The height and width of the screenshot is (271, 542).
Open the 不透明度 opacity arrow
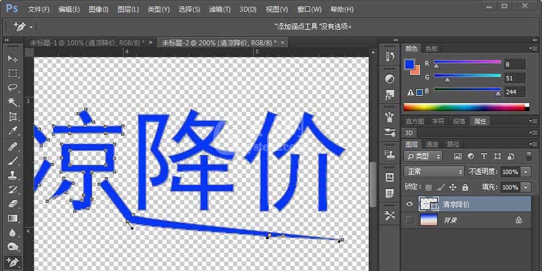(x=526, y=172)
